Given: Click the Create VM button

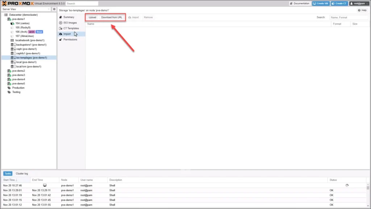Looking at the screenshot, I should pos(320,3).
